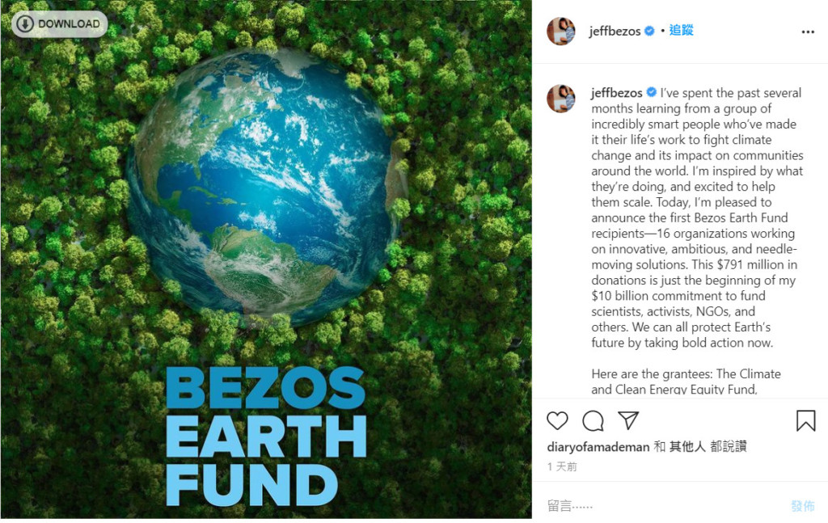Share the post using the paper plane icon
Viewport: 828px width, 523px height.
tap(628, 420)
